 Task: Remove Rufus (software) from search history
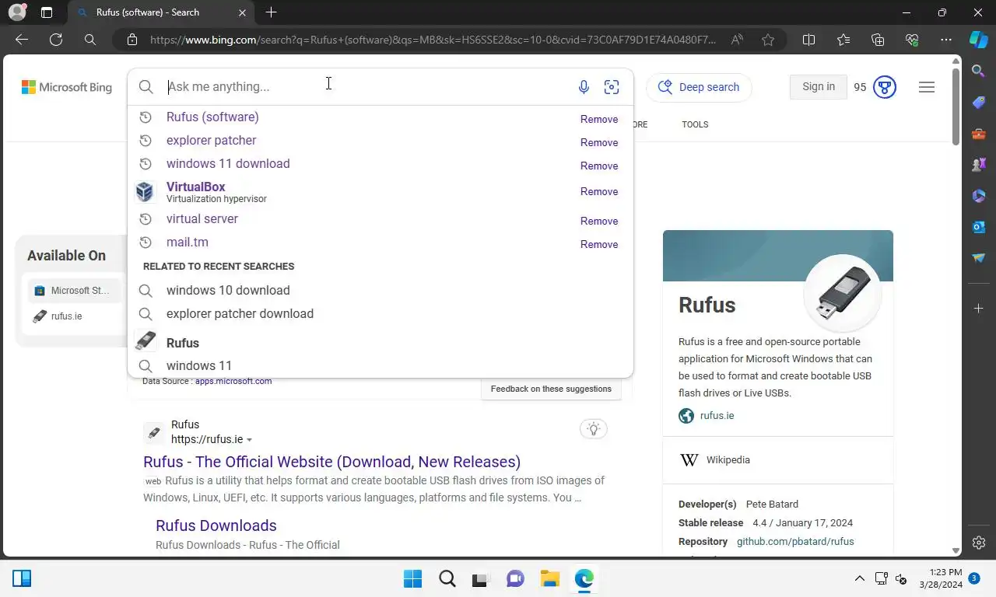point(599,120)
